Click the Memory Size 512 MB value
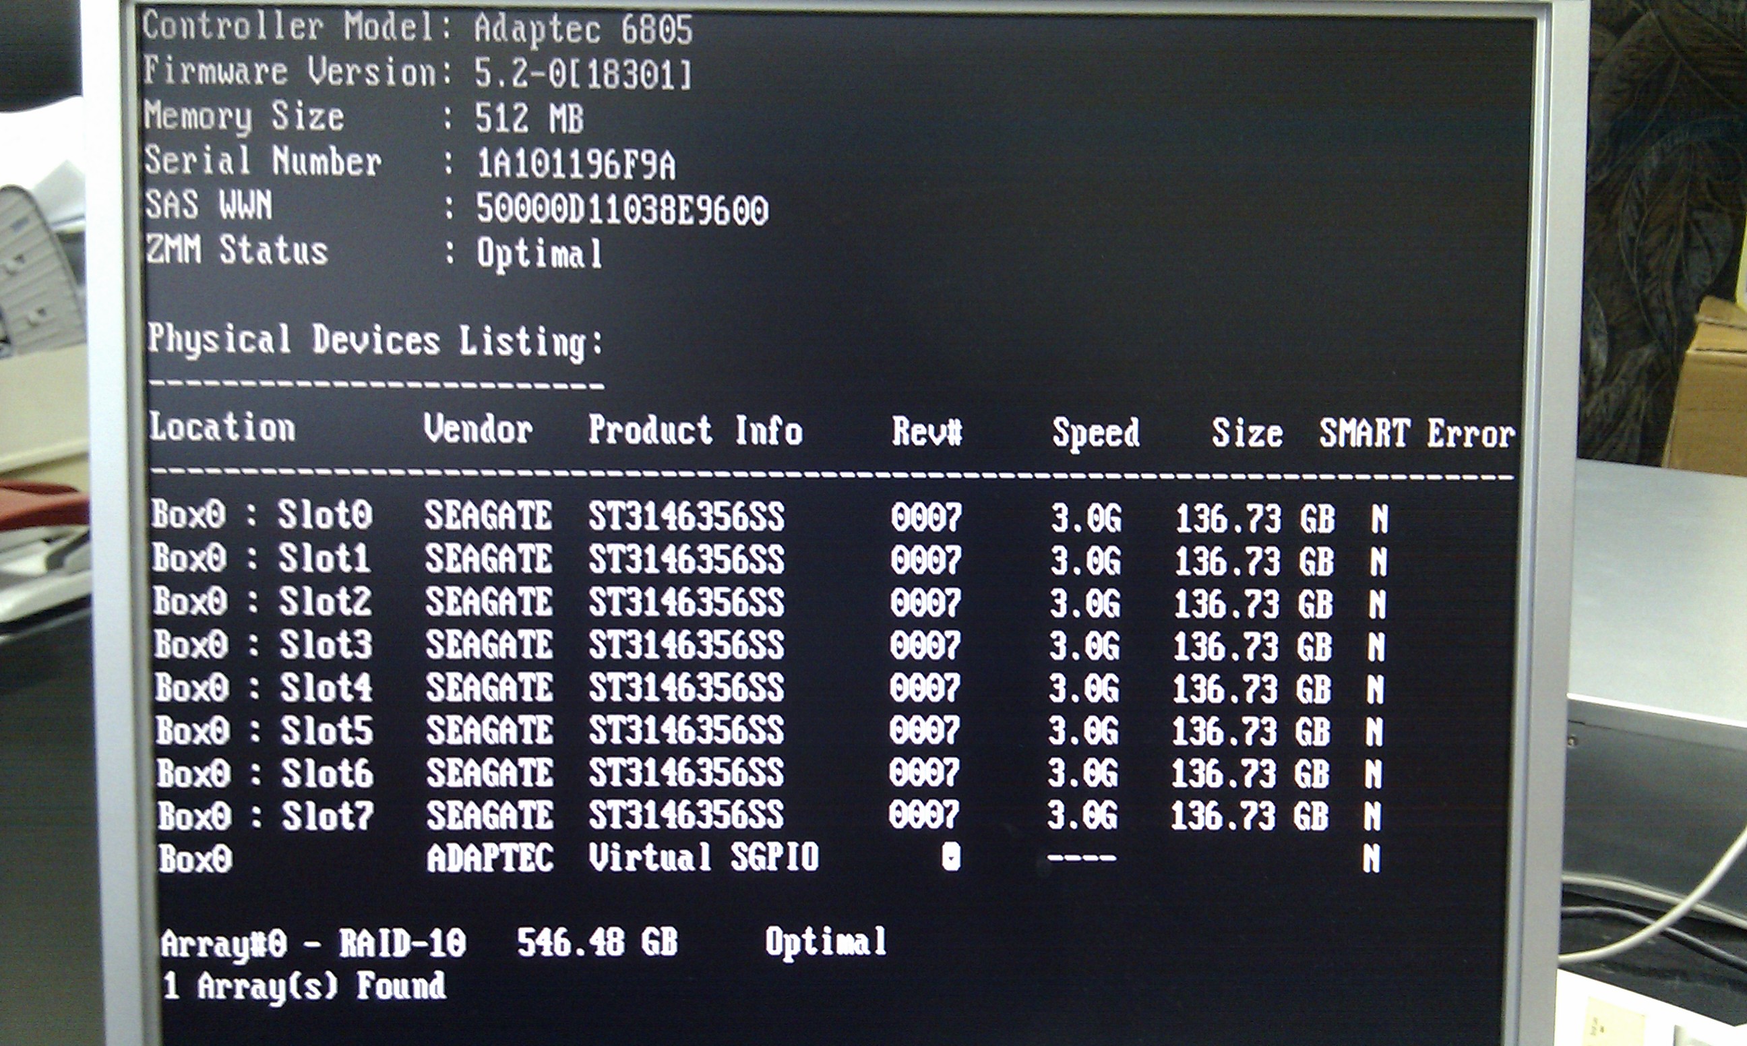 click(x=528, y=119)
